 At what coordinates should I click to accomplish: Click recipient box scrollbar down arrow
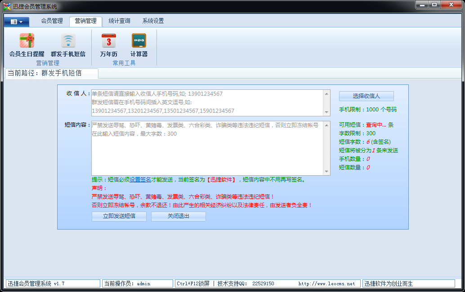point(326,112)
